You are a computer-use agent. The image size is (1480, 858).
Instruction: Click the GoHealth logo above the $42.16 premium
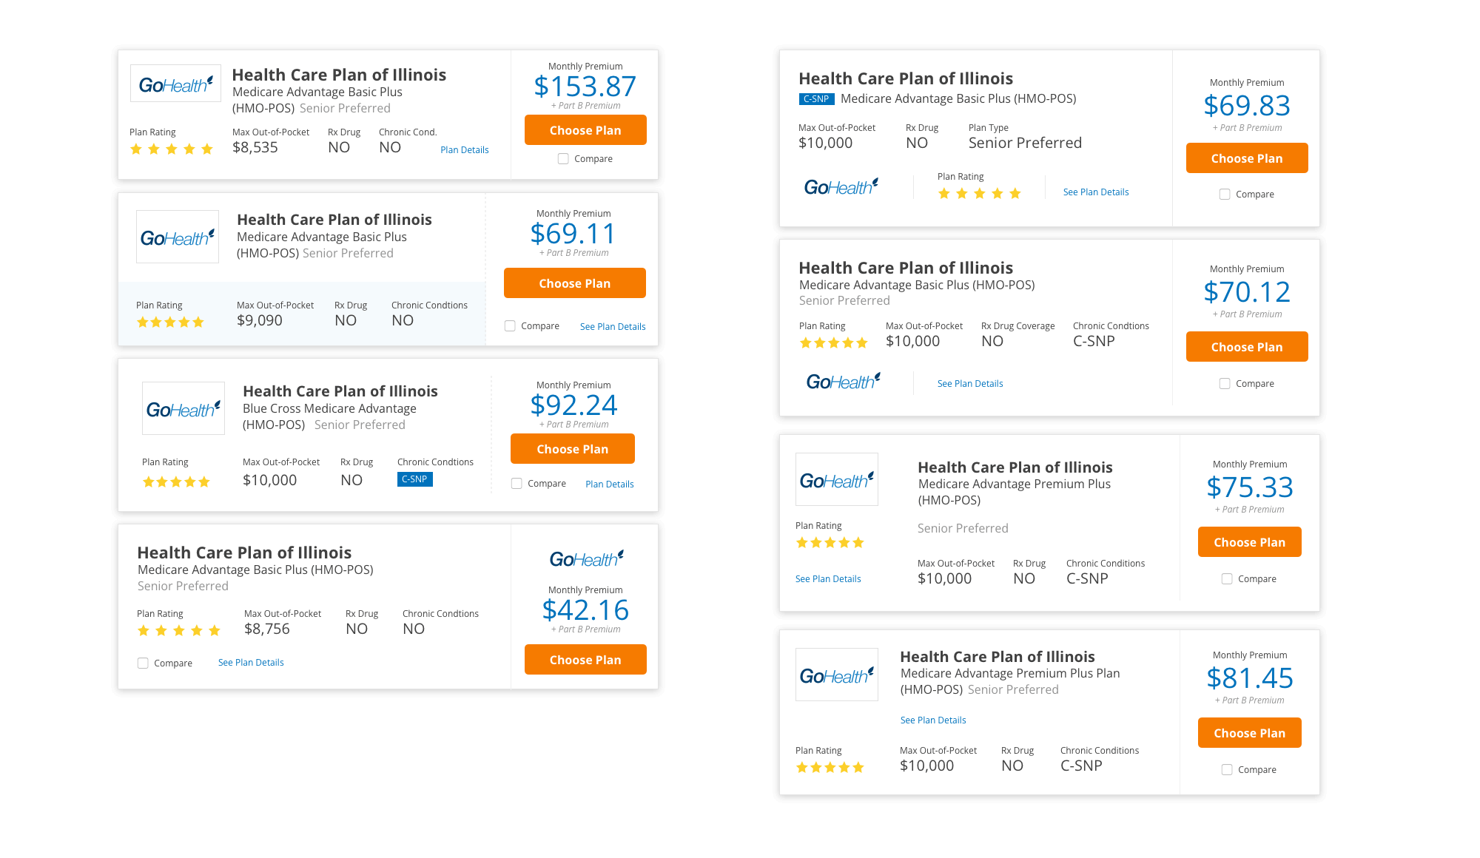pos(586,559)
